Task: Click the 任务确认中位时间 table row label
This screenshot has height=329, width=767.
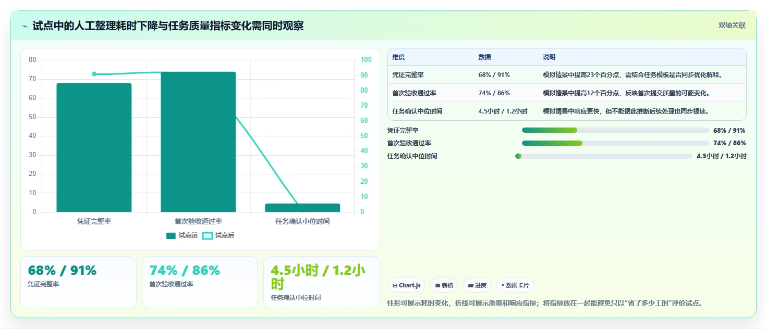Action: [x=418, y=111]
